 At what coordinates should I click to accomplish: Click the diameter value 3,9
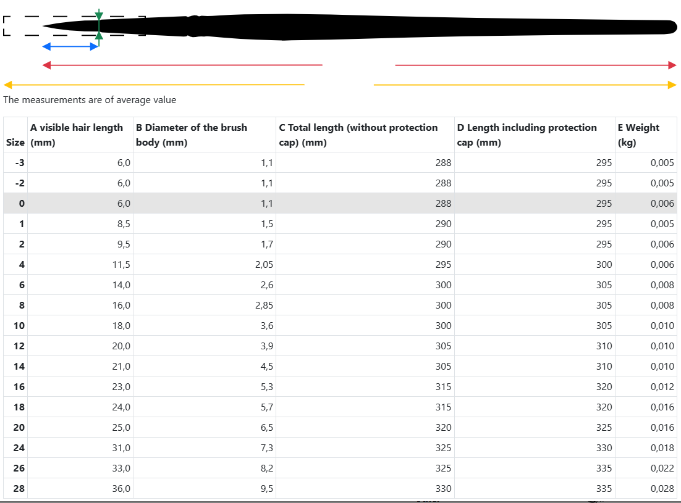point(267,346)
